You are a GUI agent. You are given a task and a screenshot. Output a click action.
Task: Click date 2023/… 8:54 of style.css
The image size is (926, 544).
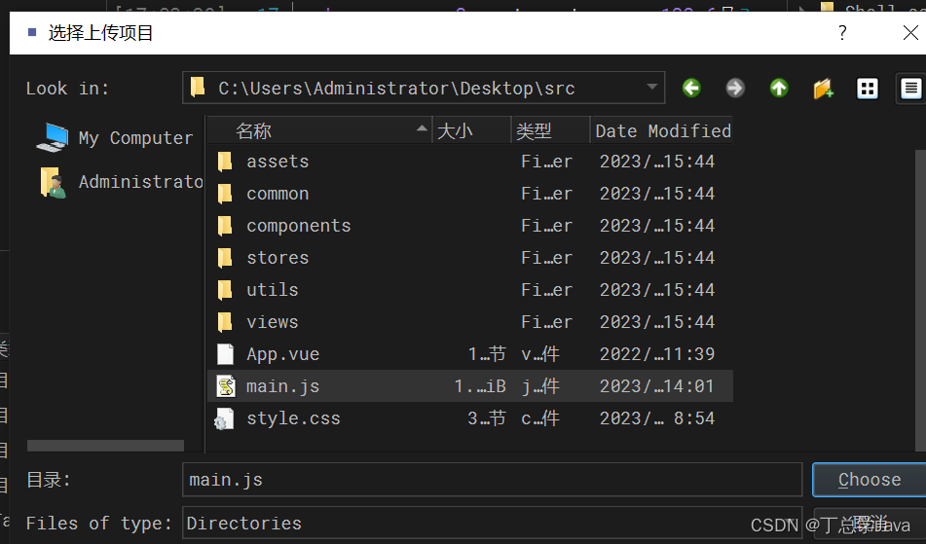click(x=657, y=418)
